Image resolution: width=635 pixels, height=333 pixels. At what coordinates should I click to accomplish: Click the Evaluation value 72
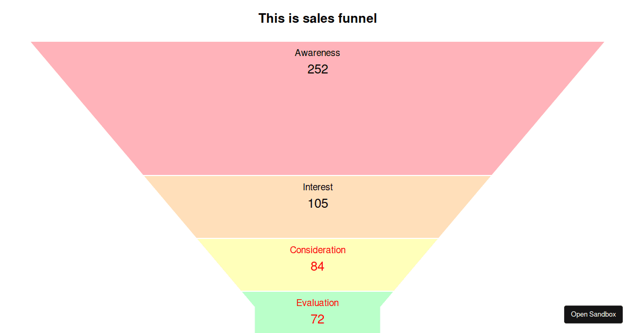click(x=317, y=319)
